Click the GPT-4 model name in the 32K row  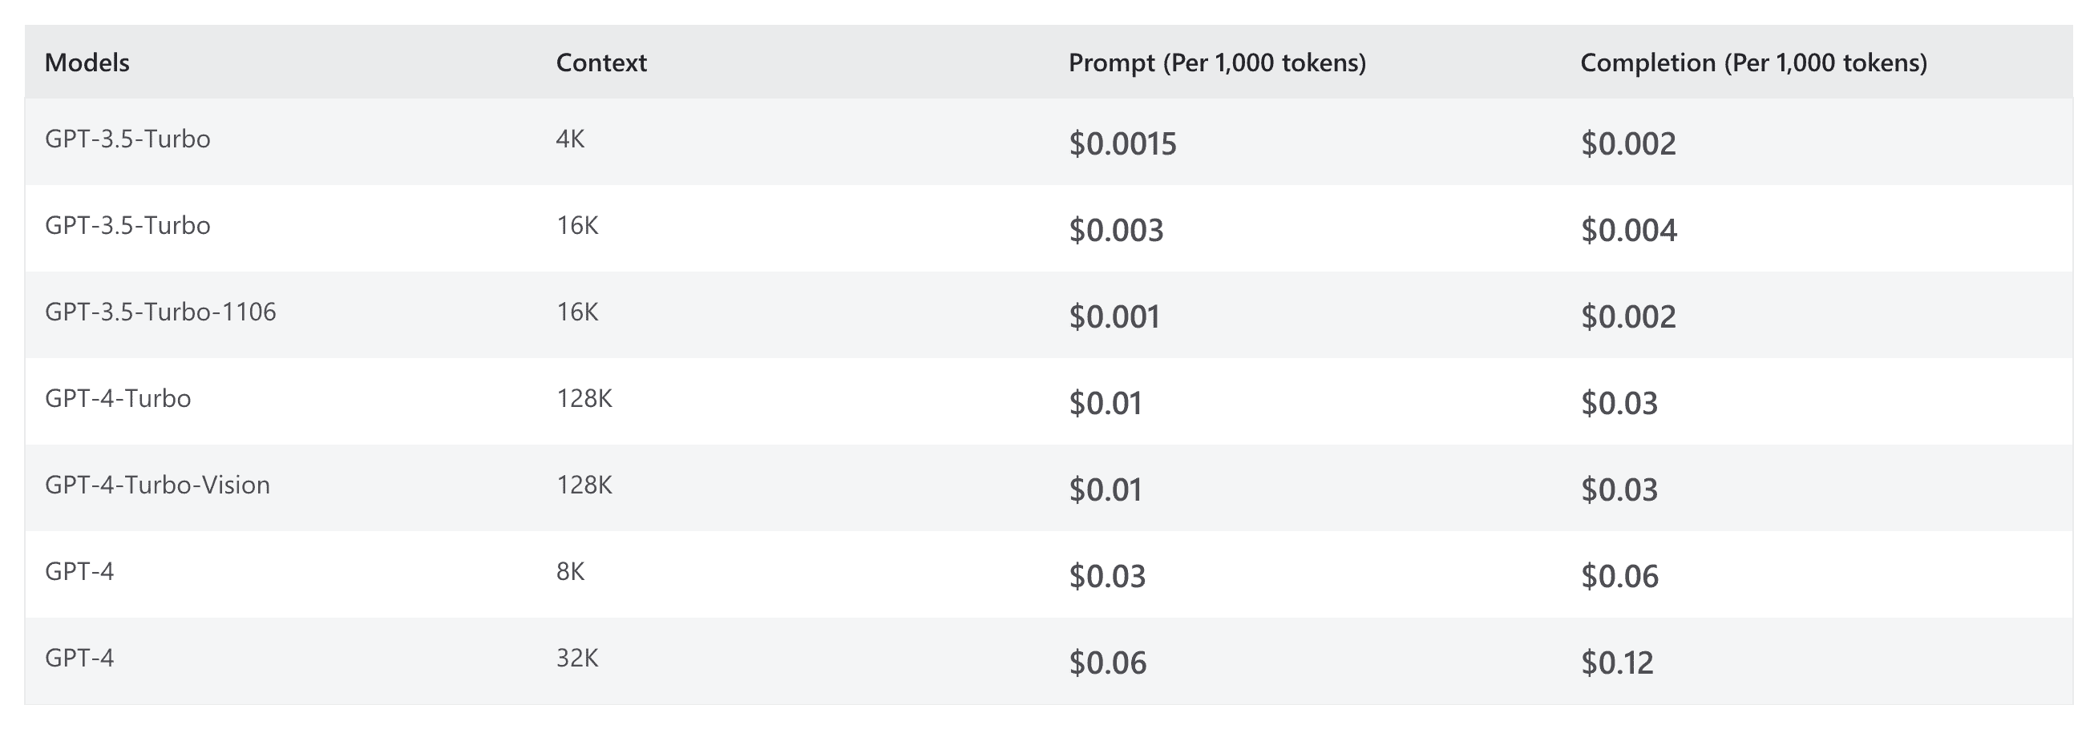(79, 659)
